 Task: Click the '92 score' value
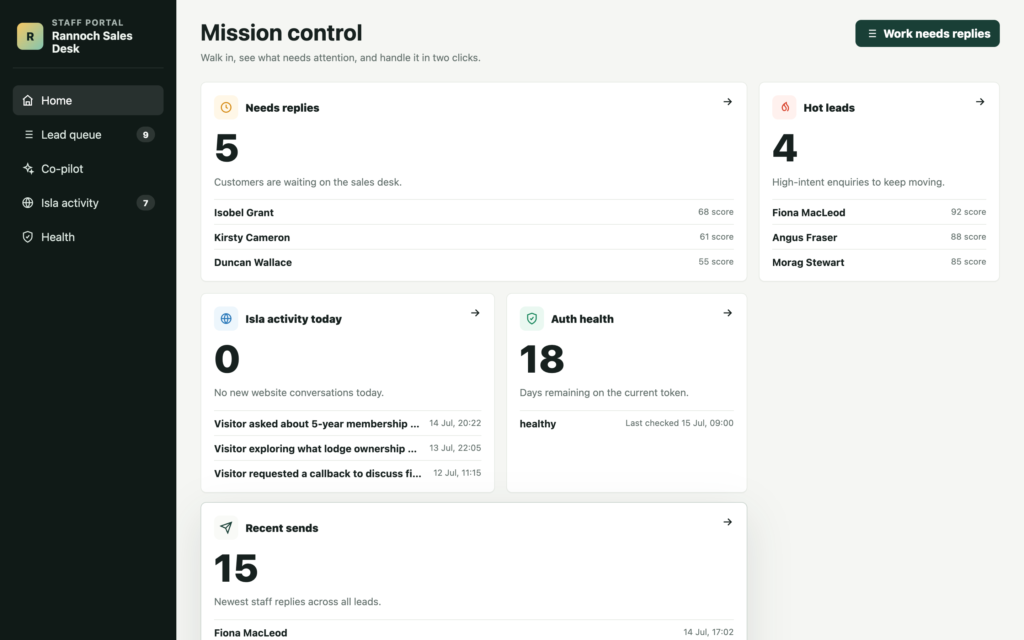point(968,212)
